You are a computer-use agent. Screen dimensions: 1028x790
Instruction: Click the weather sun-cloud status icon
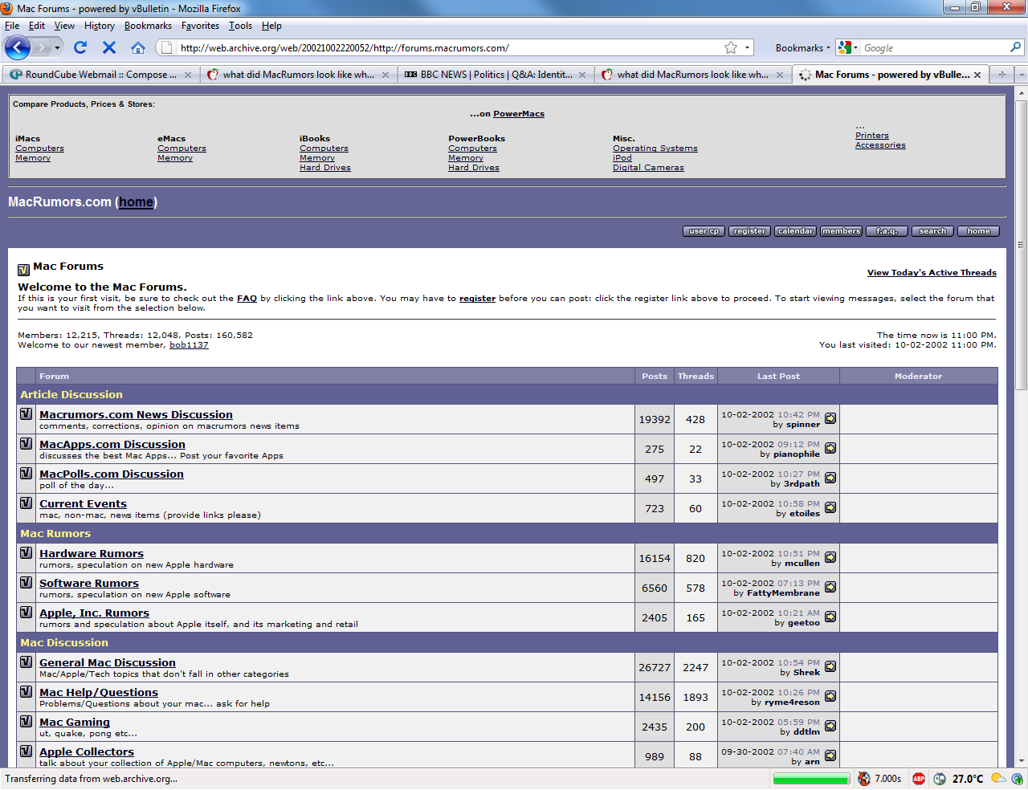point(998,779)
